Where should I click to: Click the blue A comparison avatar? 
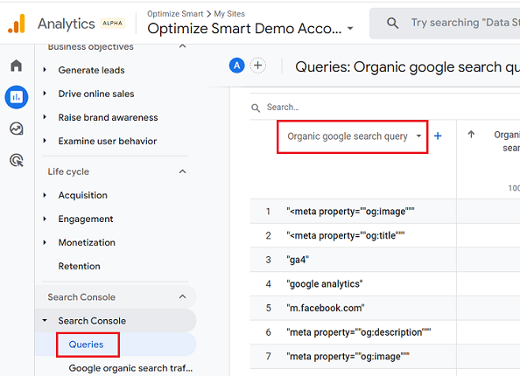click(236, 66)
